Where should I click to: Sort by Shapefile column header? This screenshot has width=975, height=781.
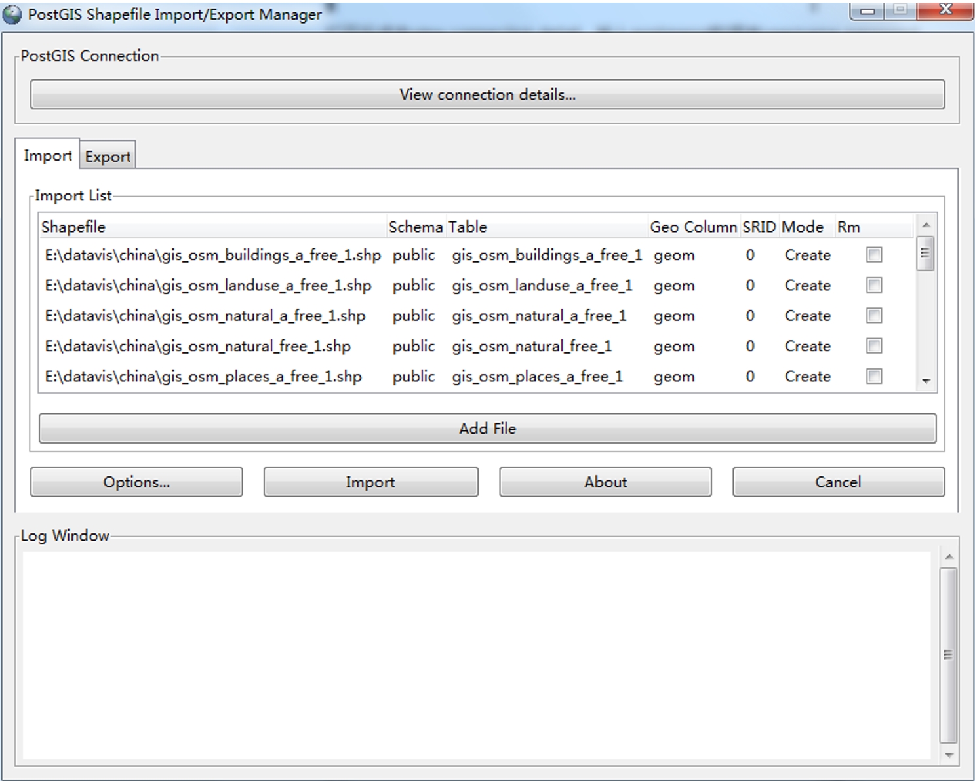[210, 227]
